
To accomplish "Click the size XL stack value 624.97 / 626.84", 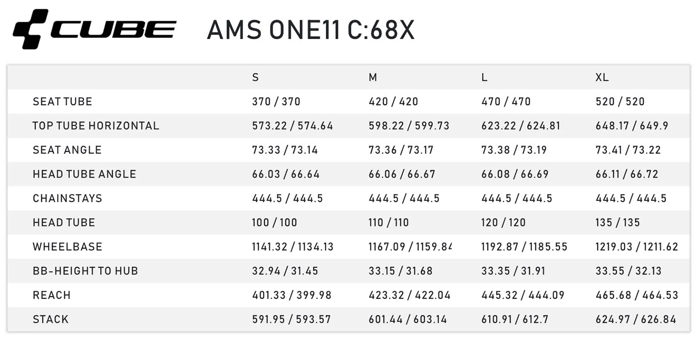I will point(636,320).
